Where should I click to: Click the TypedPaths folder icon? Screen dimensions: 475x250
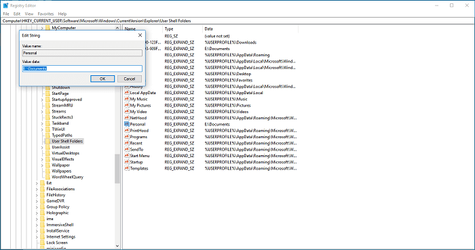[47, 135]
